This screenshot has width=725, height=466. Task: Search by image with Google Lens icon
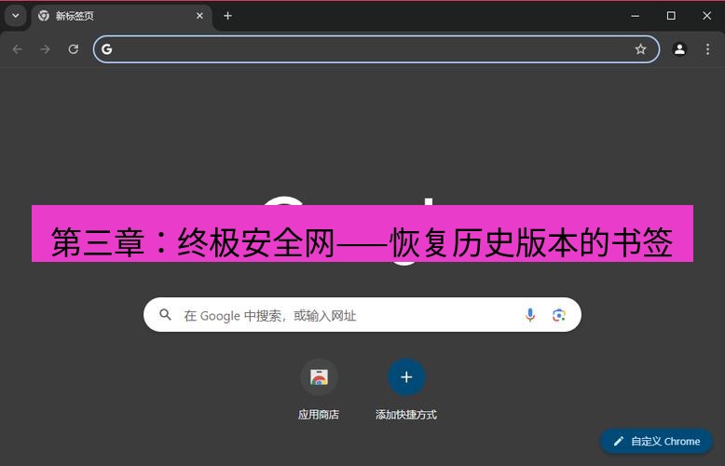click(x=559, y=315)
